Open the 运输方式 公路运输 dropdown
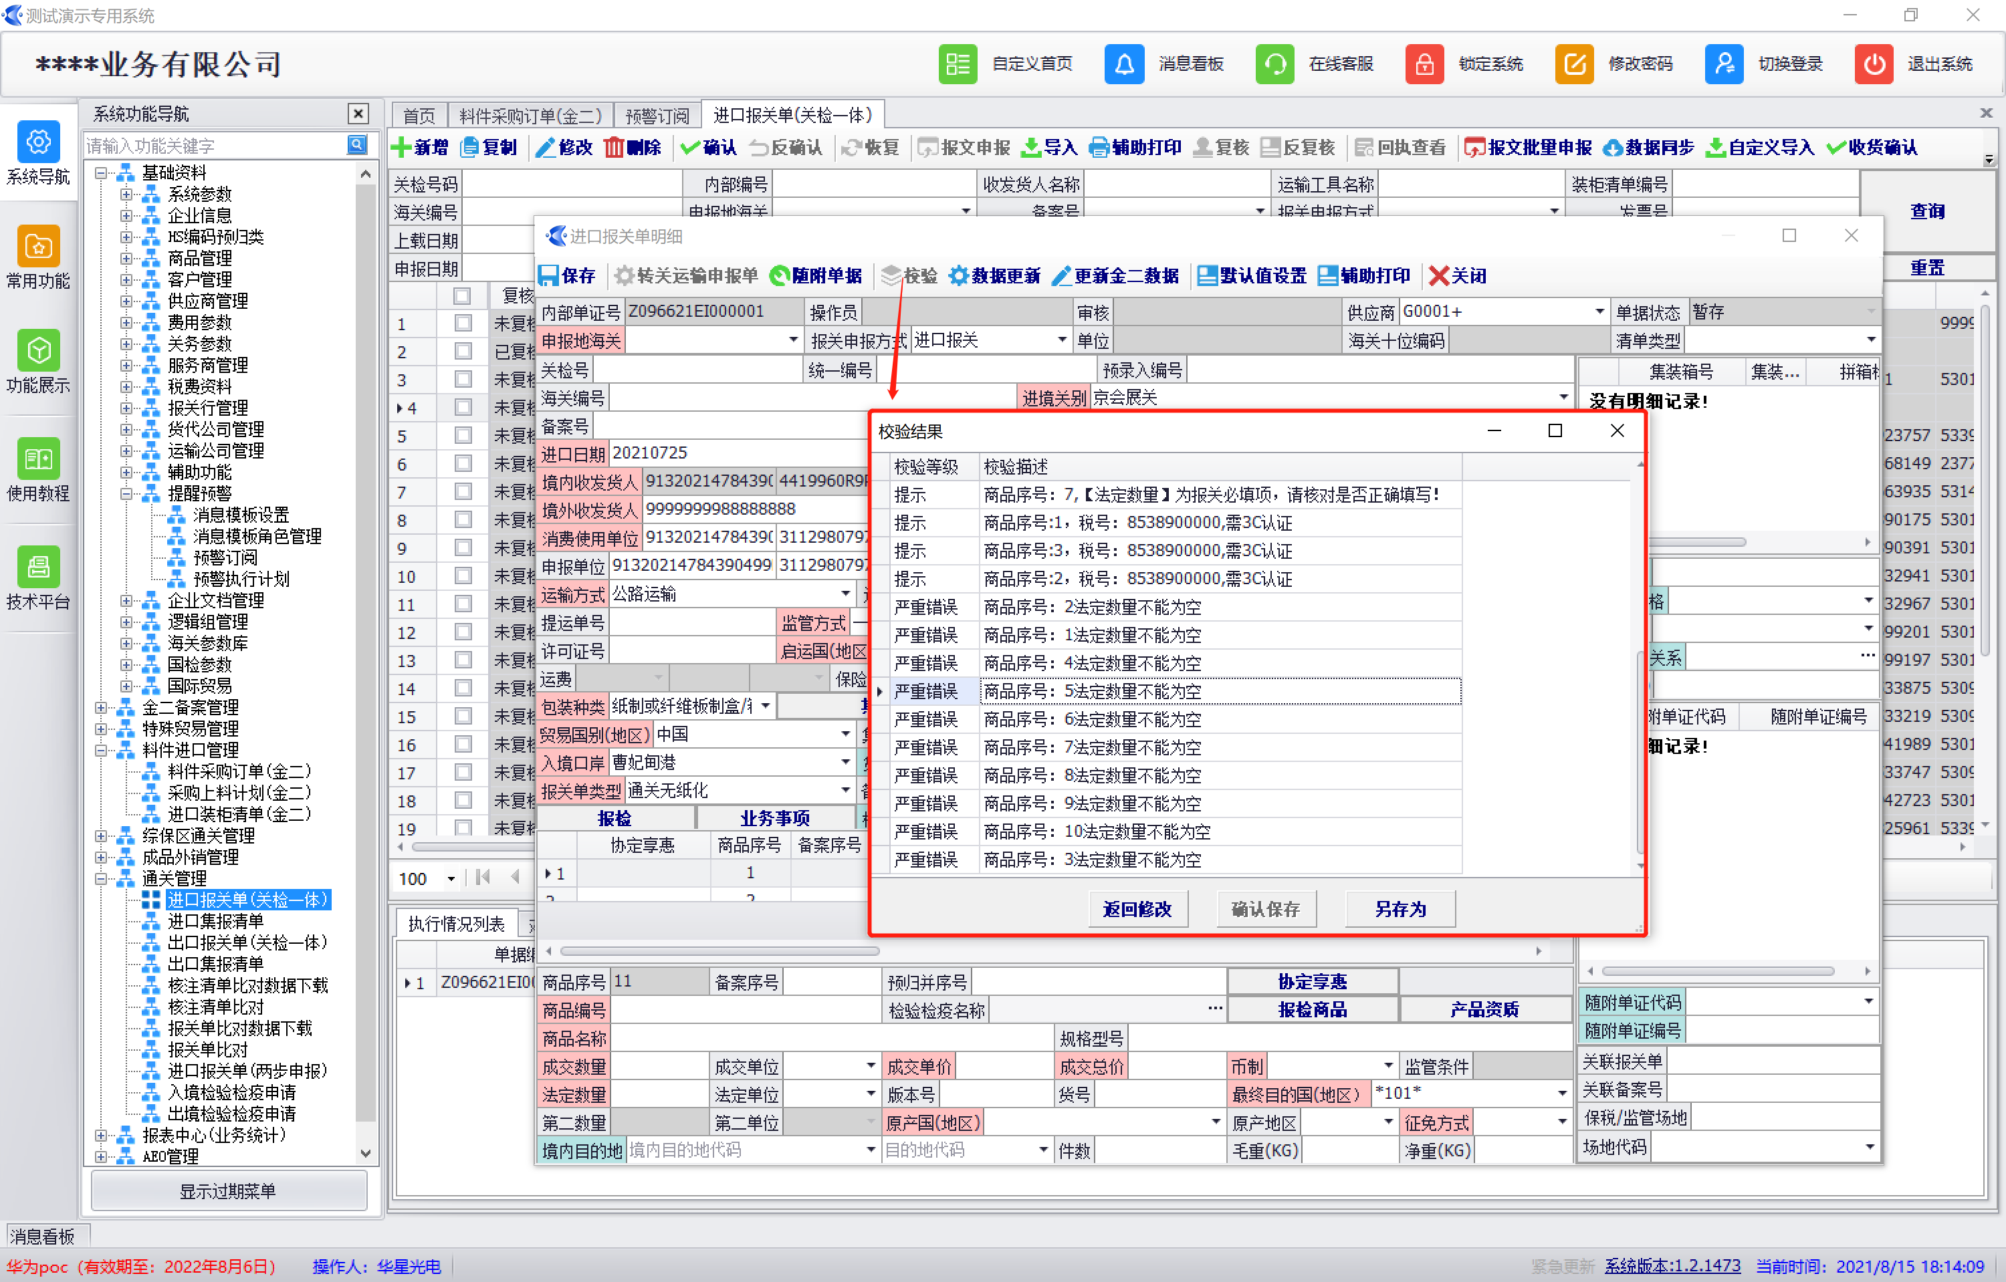Viewport: 2006px width, 1282px height. click(x=846, y=594)
